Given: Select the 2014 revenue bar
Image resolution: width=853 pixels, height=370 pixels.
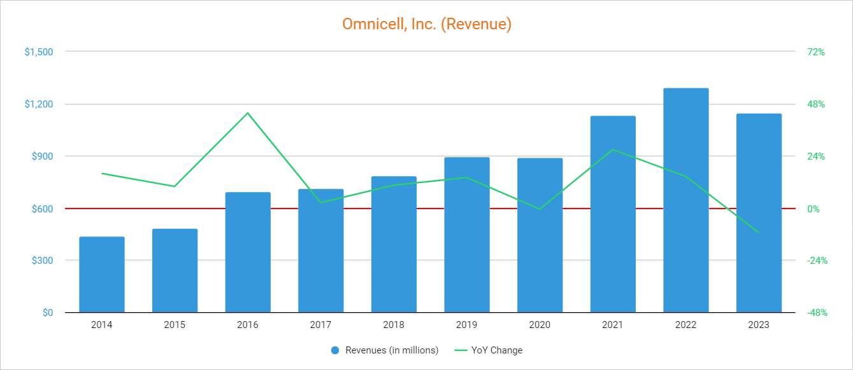Looking at the screenshot, I should click(102, 275).
